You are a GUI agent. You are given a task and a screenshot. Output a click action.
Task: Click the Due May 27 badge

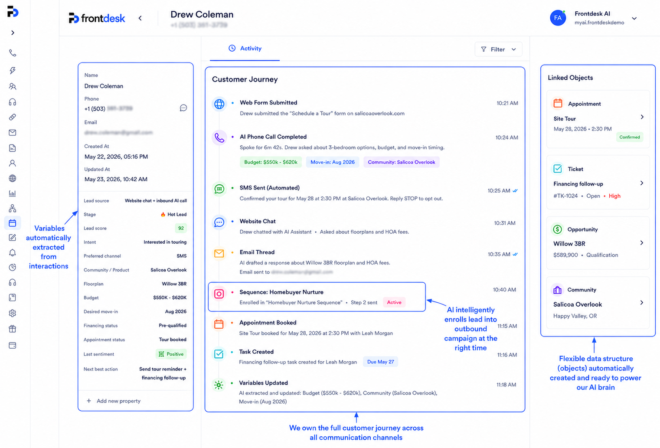[381, 362]
